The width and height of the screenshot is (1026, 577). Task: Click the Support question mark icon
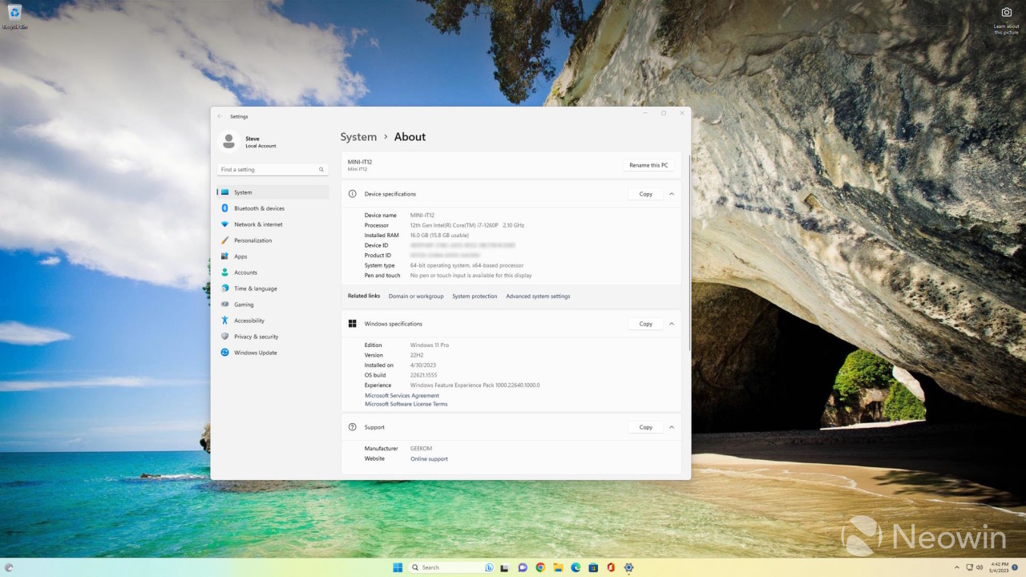(352, 427)
